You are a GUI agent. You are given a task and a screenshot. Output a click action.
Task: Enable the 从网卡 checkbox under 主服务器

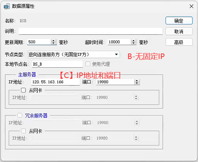click(x=23, y=90)
